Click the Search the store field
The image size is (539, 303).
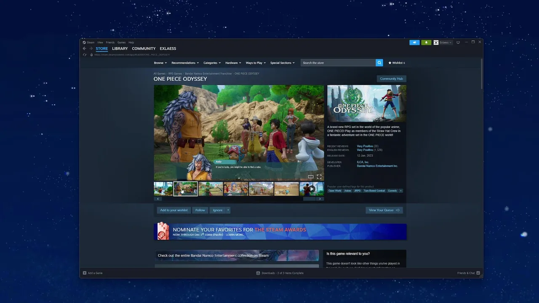[x=338, y=63]
